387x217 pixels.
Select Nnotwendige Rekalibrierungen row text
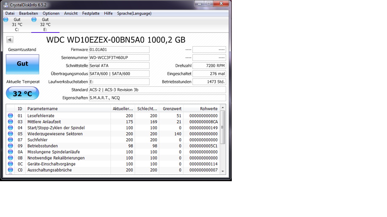56,158
